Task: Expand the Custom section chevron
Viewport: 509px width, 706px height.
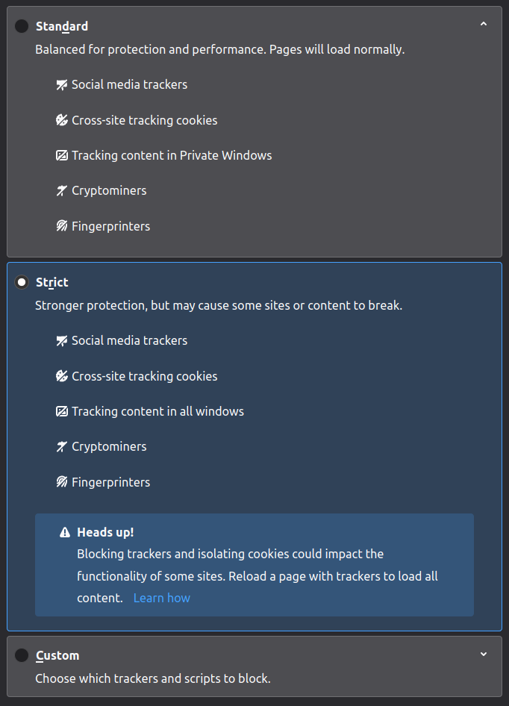Action: 484,655
